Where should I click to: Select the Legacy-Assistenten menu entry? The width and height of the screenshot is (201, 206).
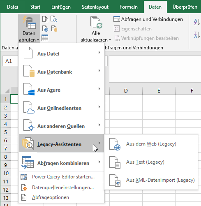[x=62, y=143]
